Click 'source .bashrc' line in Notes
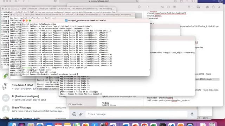The image size is (225, 126). [x=154, y=16]
